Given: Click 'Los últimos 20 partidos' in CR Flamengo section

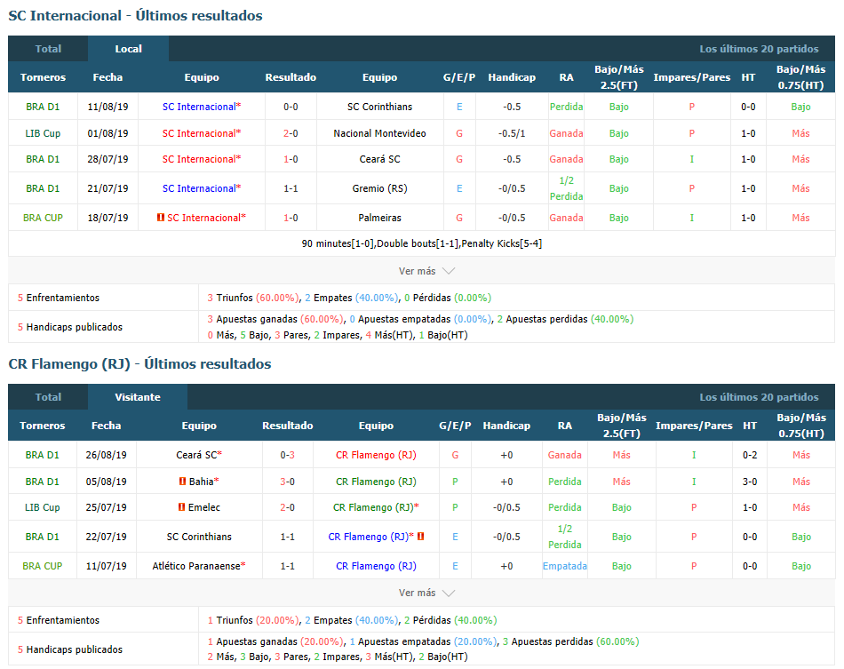Looking at the screenshot, I should (759, 396).
